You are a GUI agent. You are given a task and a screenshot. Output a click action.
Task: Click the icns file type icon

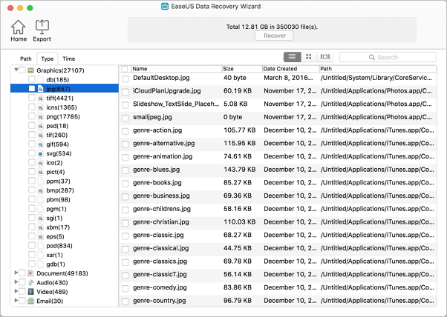(41, 107)
